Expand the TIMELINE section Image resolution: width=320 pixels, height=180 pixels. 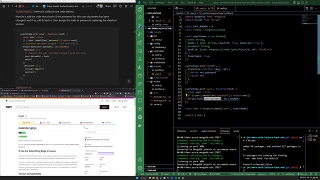(159, 170)
